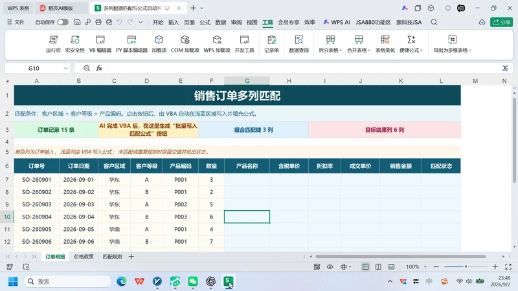Open Microsoft Edge from the taskbar
Image resolution: width=518 pixels, height=291 pixels.
(122, 281)
